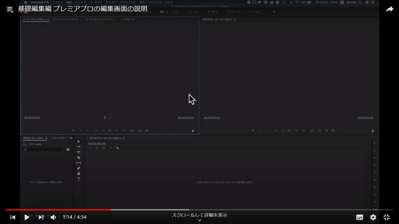
Task: Click the Program monitor plus button editor
Action: [372, 131]
